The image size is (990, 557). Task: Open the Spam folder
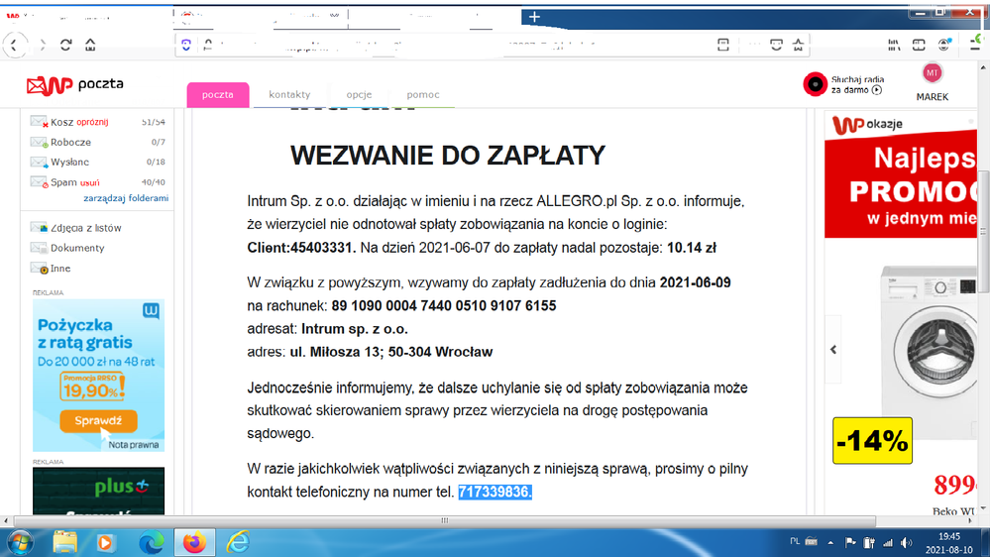point(63,182)
